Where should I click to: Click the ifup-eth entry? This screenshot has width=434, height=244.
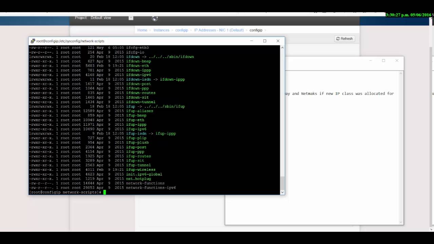[135, 120]
